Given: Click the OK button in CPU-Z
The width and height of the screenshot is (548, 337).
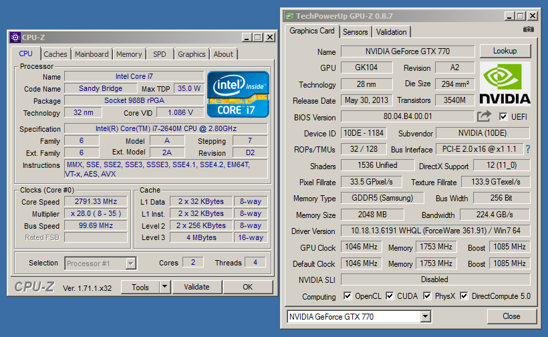Looking at the screenshot, I should click(x=247, y=287).
